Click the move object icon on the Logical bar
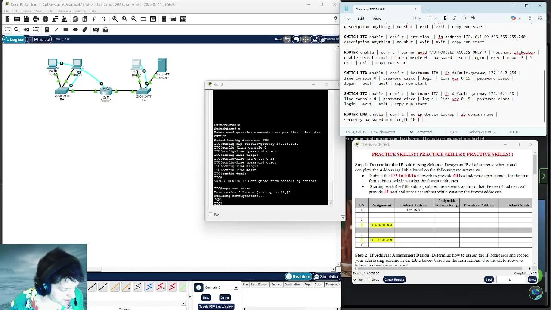This screenshot has width=551, height=310. click(x=306, y=39)
